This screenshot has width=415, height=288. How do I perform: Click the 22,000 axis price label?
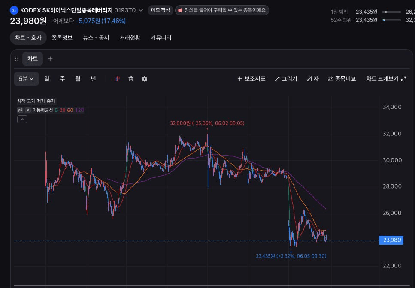392,266
